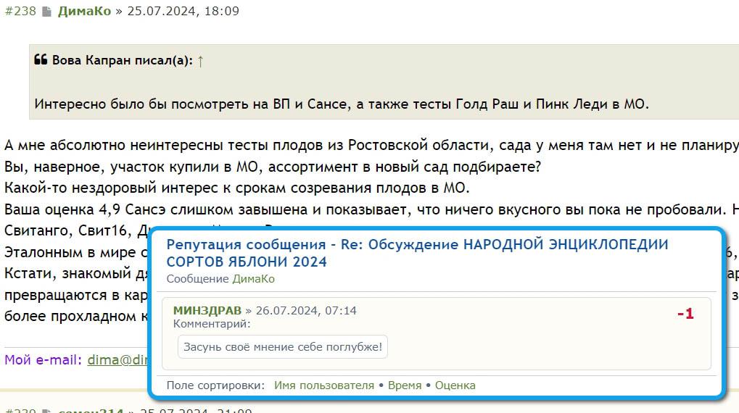Open ДимаКо link in the reputation popup
Image resolution: width=739 pixels, height=413 pixels.
pyautogui.click(x=253, y=279)
